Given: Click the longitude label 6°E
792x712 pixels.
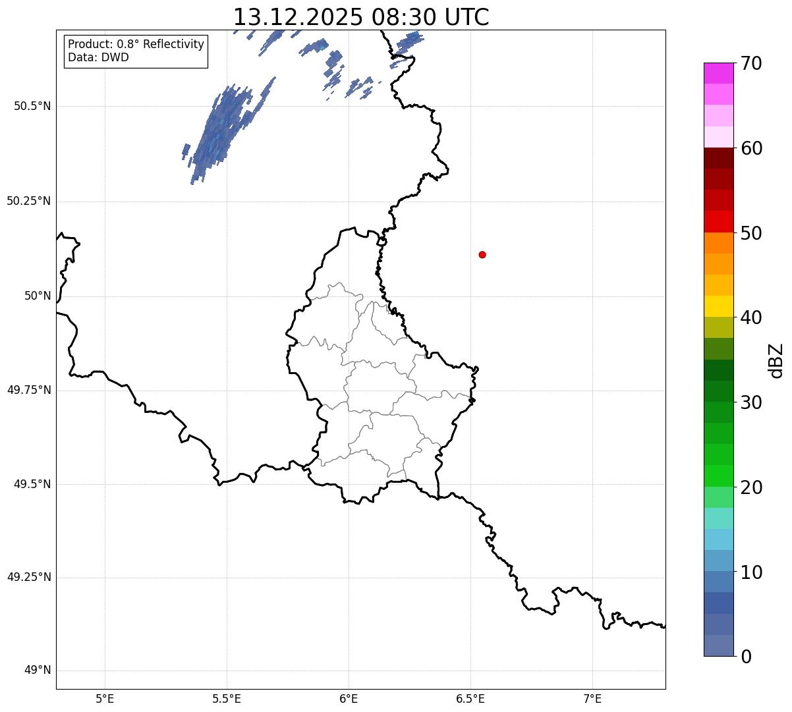Looking at the screenshot, I should [x=349, y=698].
